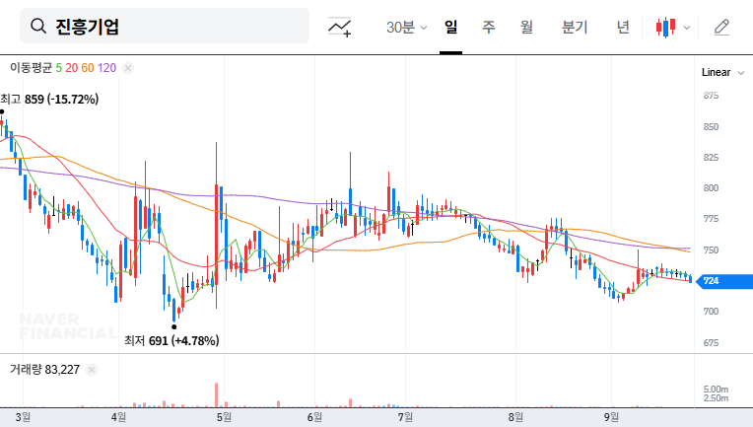
Task: Click the 4월 axis label
Action: coord(118,417)
